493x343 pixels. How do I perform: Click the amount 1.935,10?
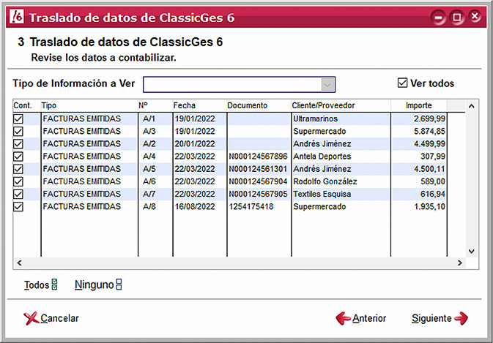click(429, 206)
